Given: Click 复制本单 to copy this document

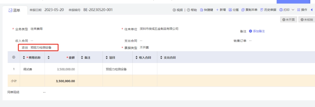Looking at the screenshot, I should pyautogui.click(x=249, y=10).
